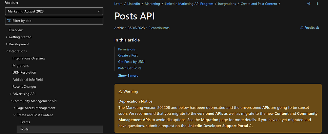
Task: Open LinkedIn Developer Support Portal link
Action: click(x=219, y=126)
